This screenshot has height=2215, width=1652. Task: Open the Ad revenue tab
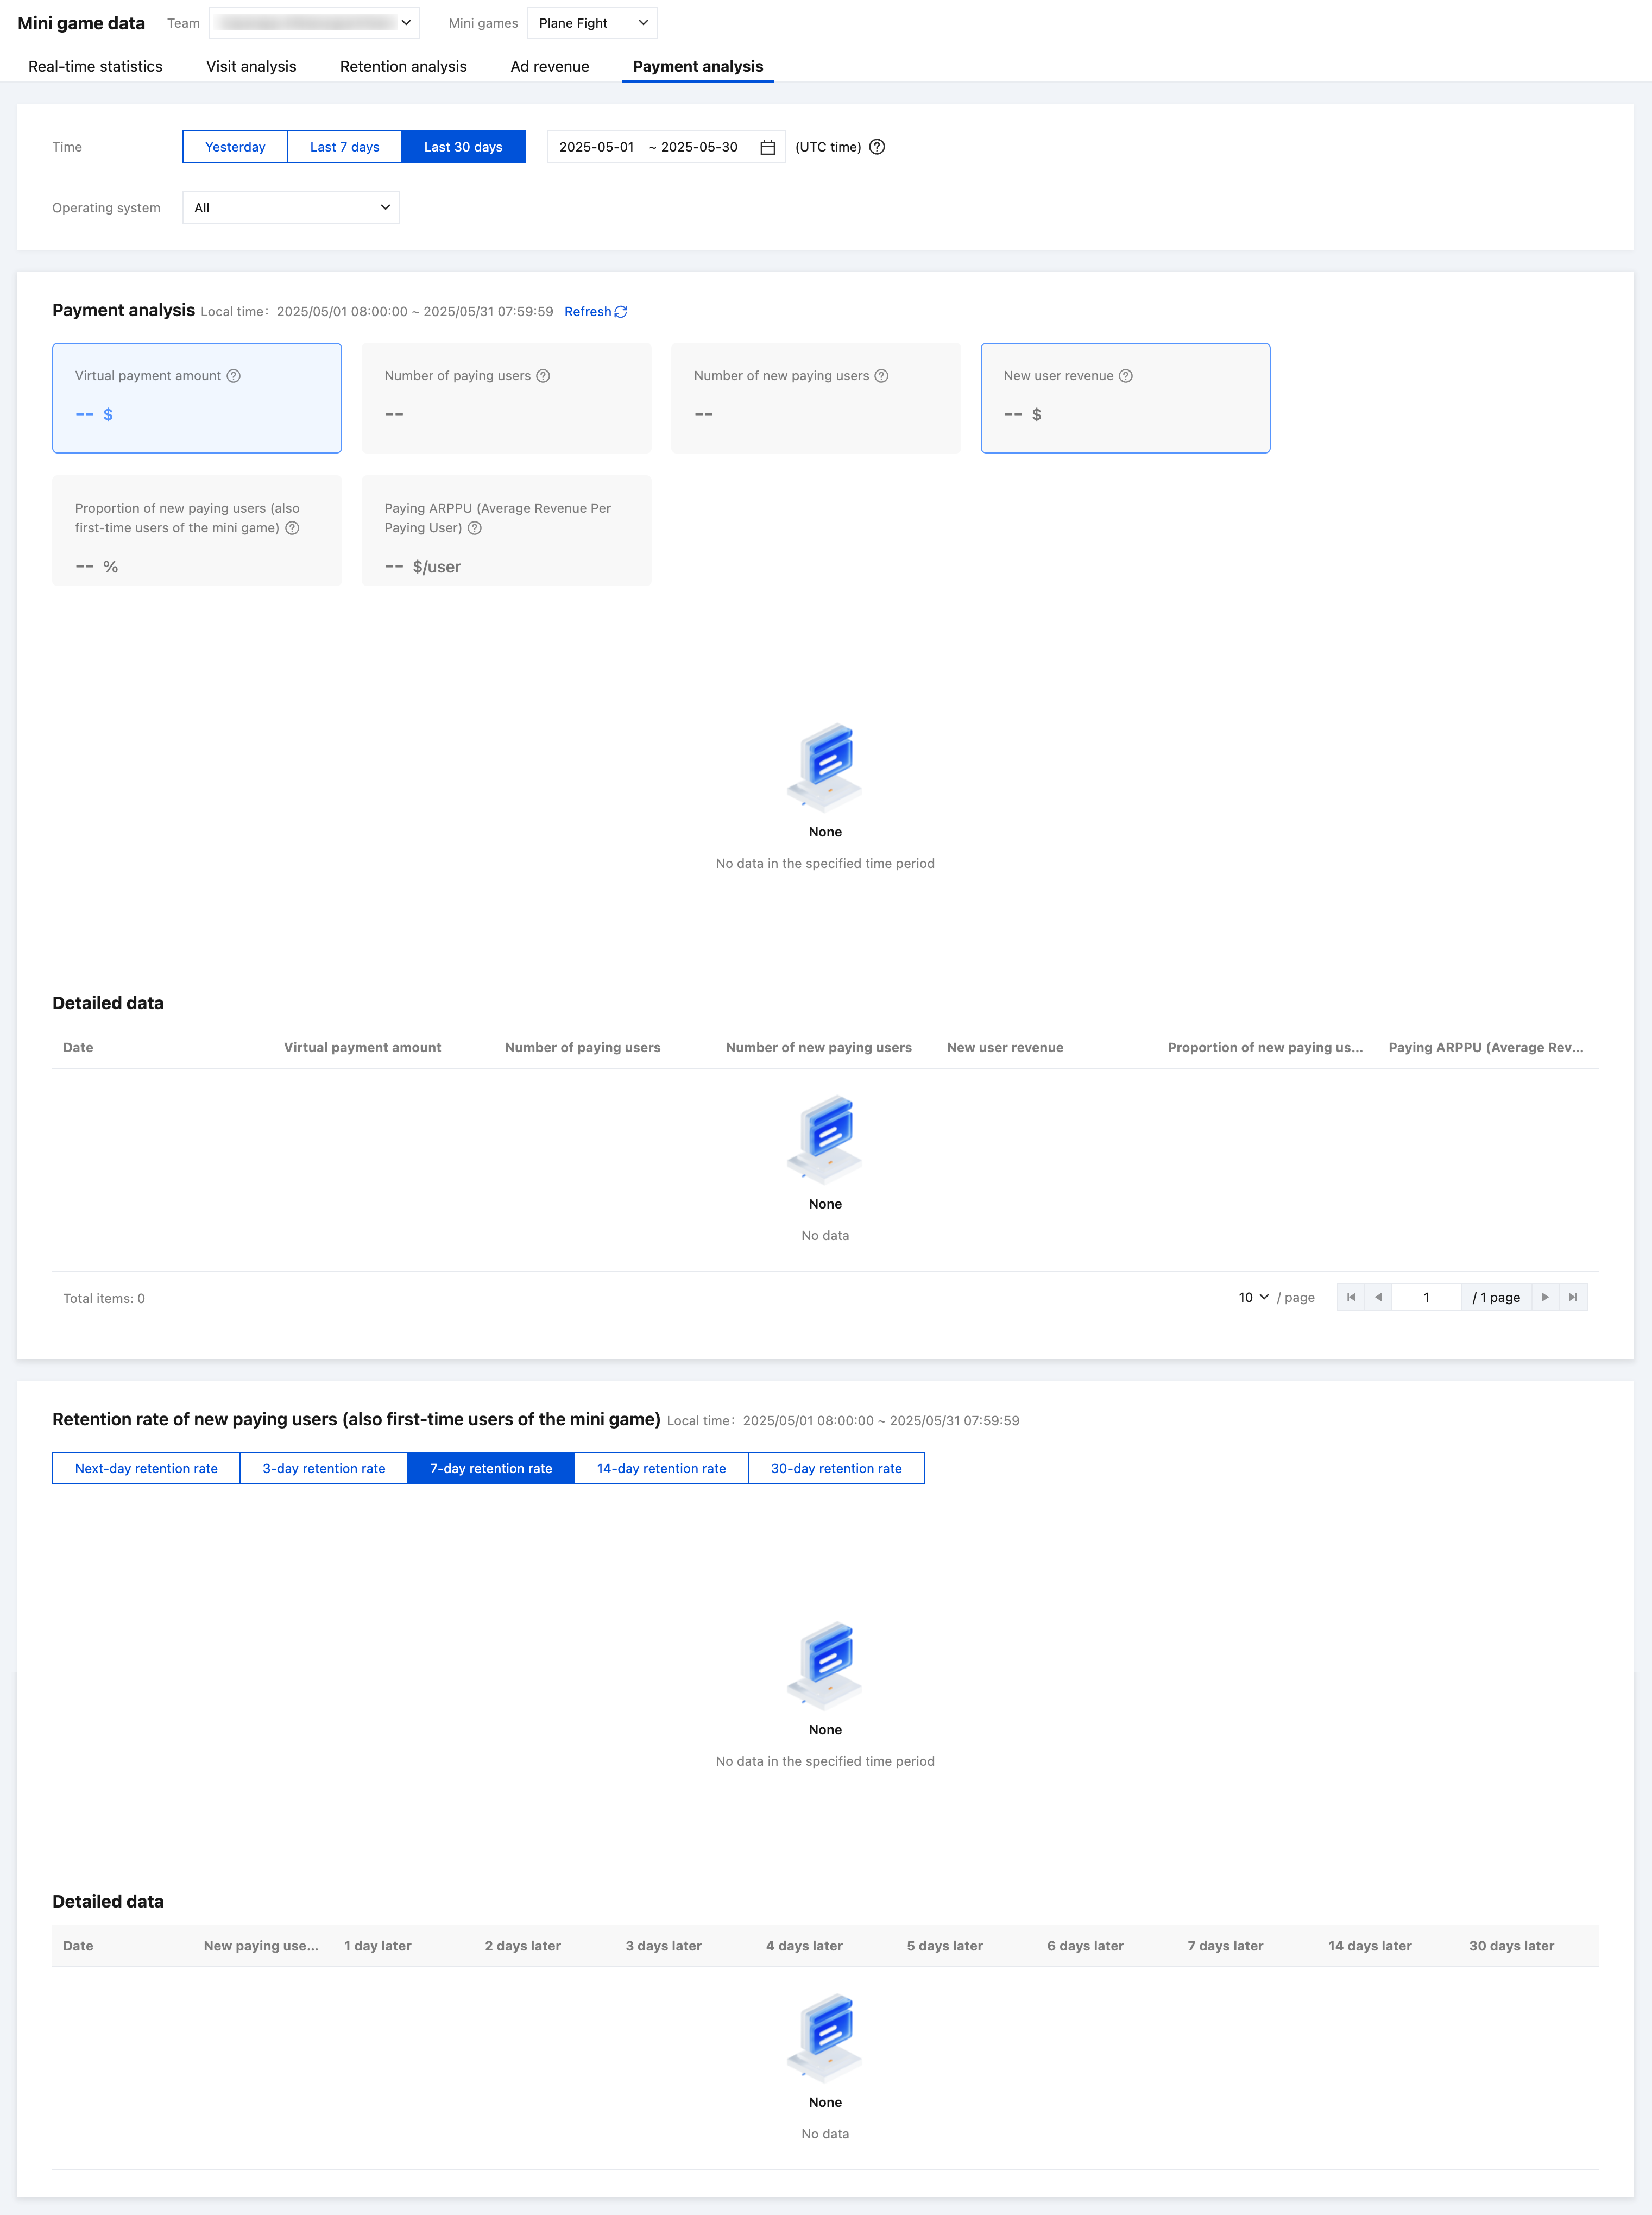point(549,66)
